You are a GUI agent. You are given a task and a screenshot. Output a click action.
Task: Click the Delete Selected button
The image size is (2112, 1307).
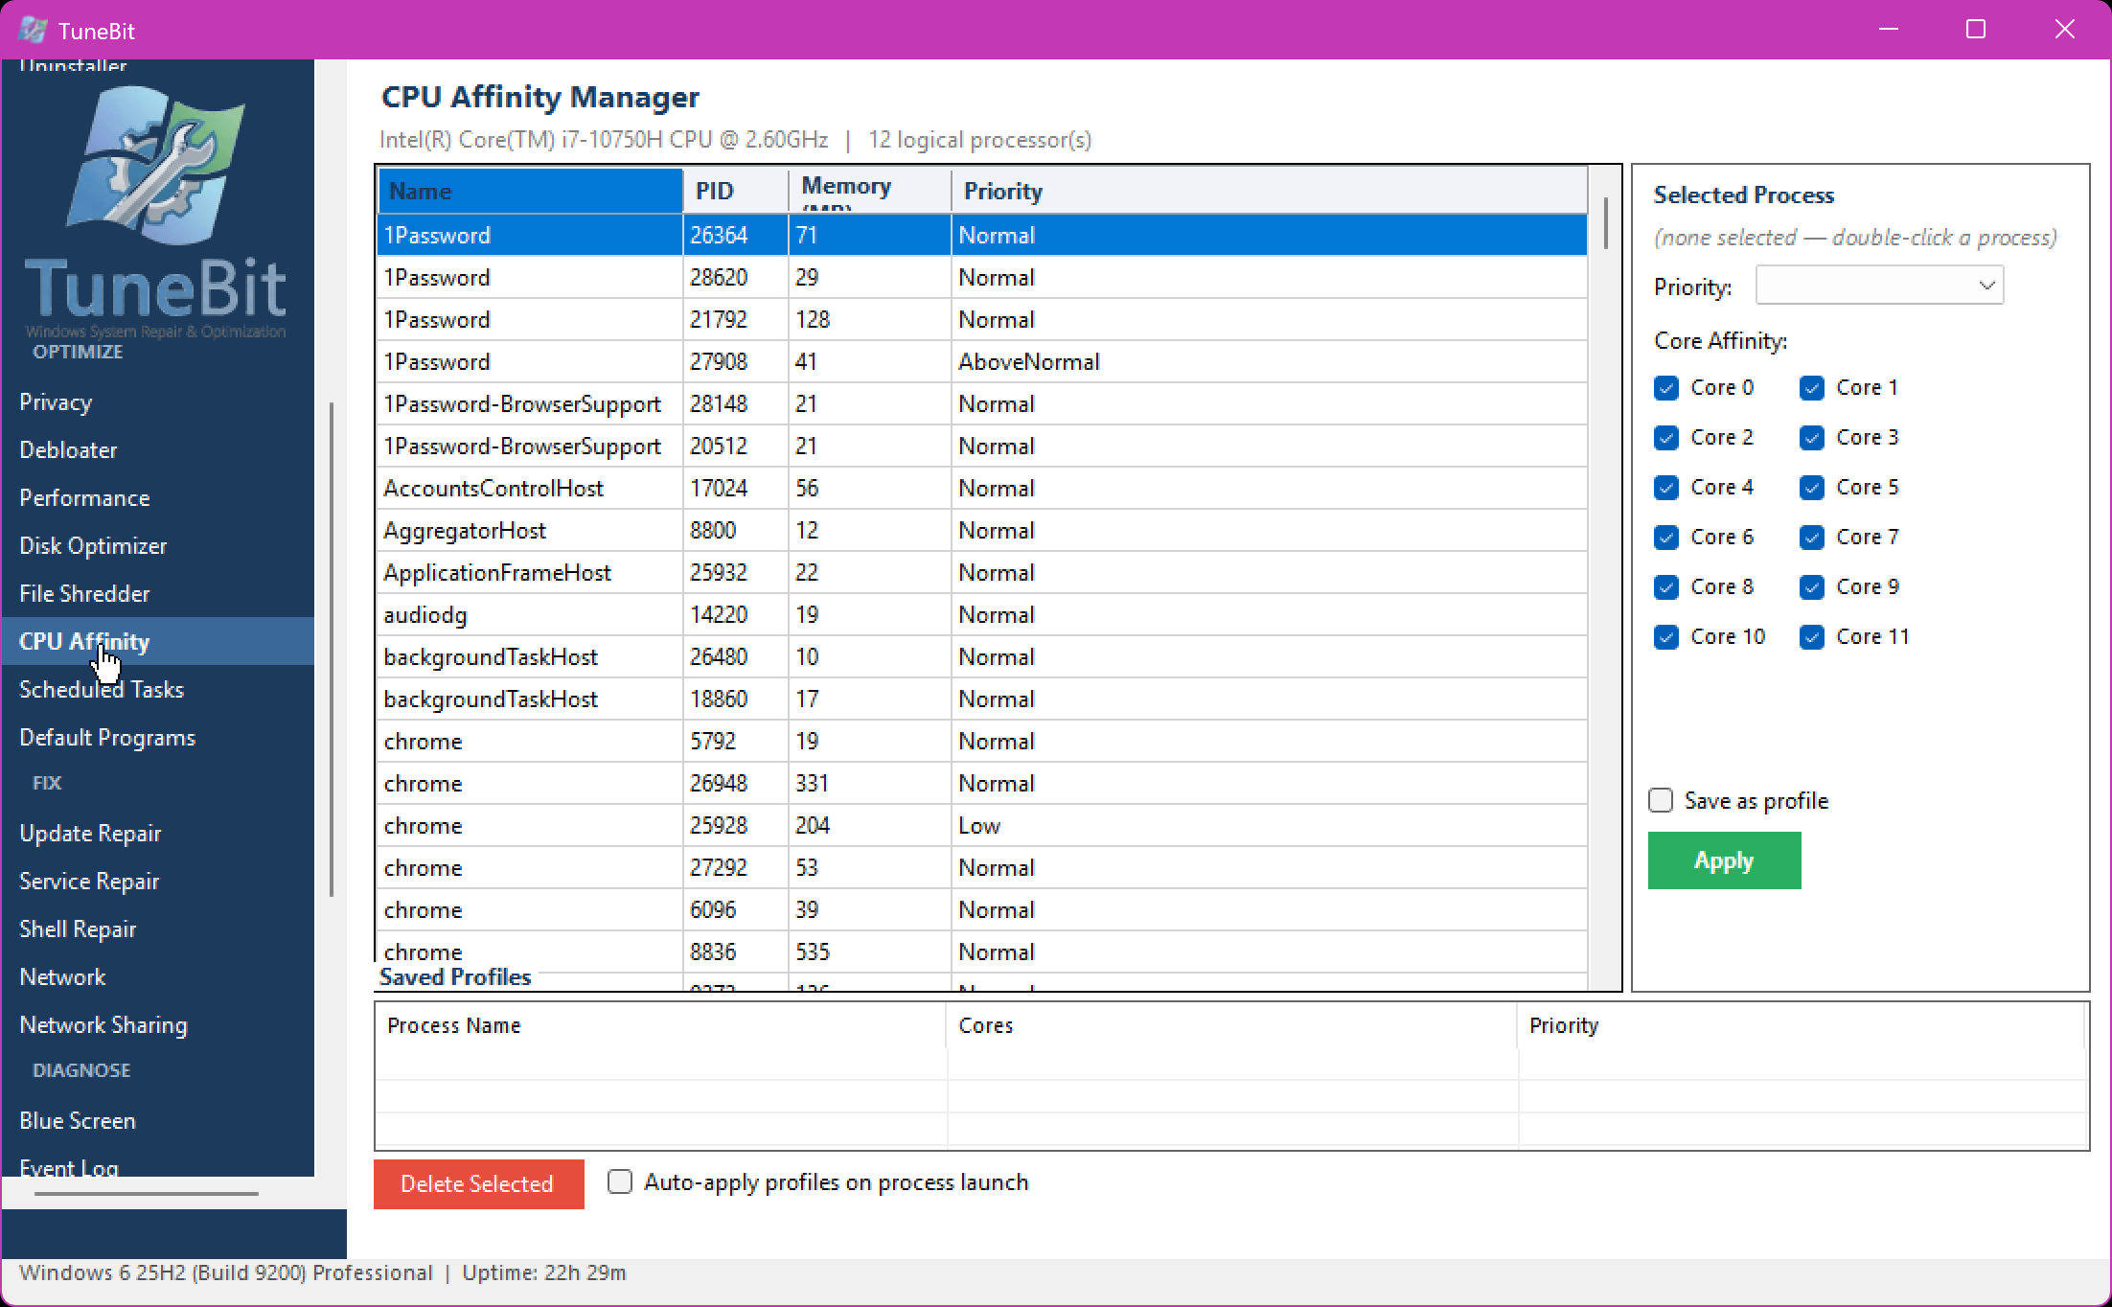click(478, 1184)
